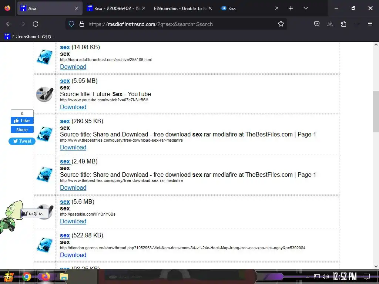Go back to the previous page
379x284 pixels.
[x=9, y=24]
